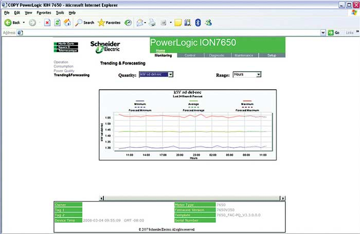Image resolution: width=360 pixels, height=234 pixels.
Task: Open the Quantity dropdown showing kW sd del-rec
Action: (x=156, y=75)
